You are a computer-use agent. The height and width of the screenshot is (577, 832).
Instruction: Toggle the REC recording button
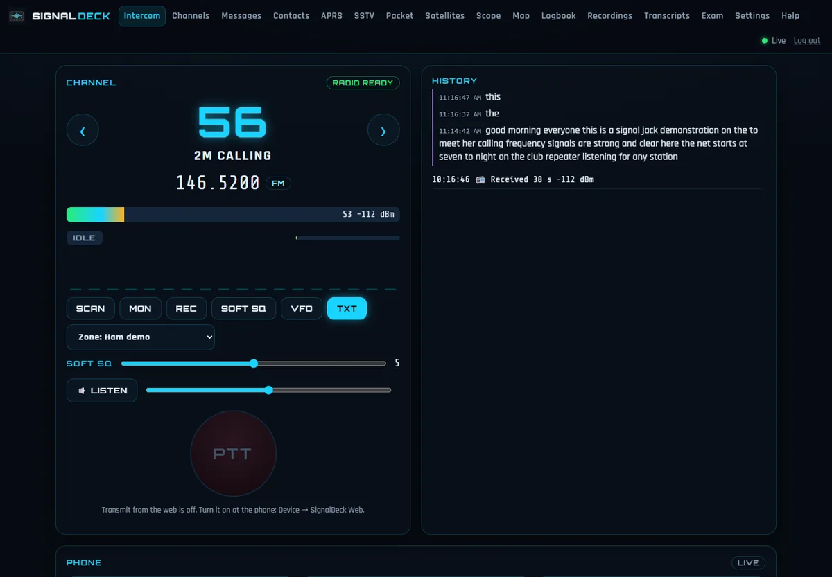pos(187,308)
